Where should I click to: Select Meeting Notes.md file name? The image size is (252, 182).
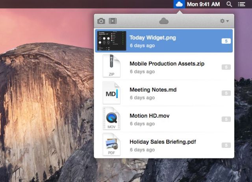[x=153, y=90]
